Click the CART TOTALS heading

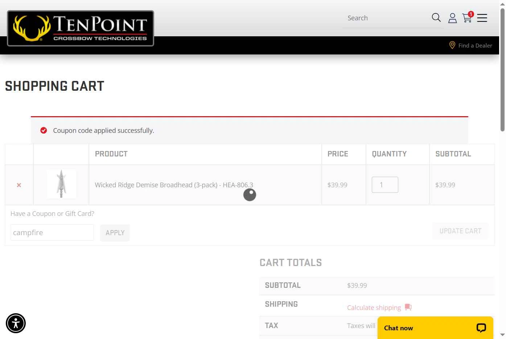291,262
